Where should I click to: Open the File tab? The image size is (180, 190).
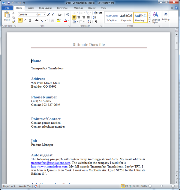pos(7,8)
